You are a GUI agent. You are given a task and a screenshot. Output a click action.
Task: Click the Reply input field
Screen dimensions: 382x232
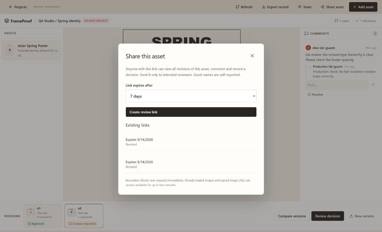pos(337,85)
